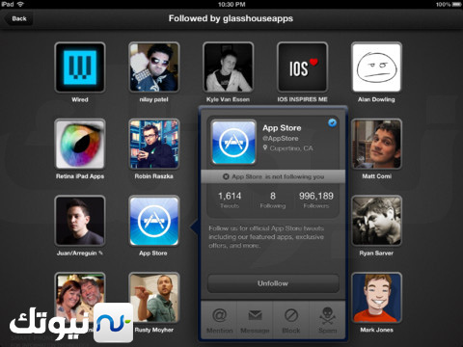Screen dimensions: 463x347
Task: Select nilay patel's avatar
Action: tap(154, 67)
